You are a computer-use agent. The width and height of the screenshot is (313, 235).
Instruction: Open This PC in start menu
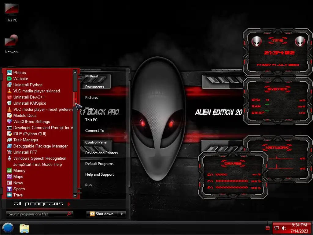pos(91,120)
